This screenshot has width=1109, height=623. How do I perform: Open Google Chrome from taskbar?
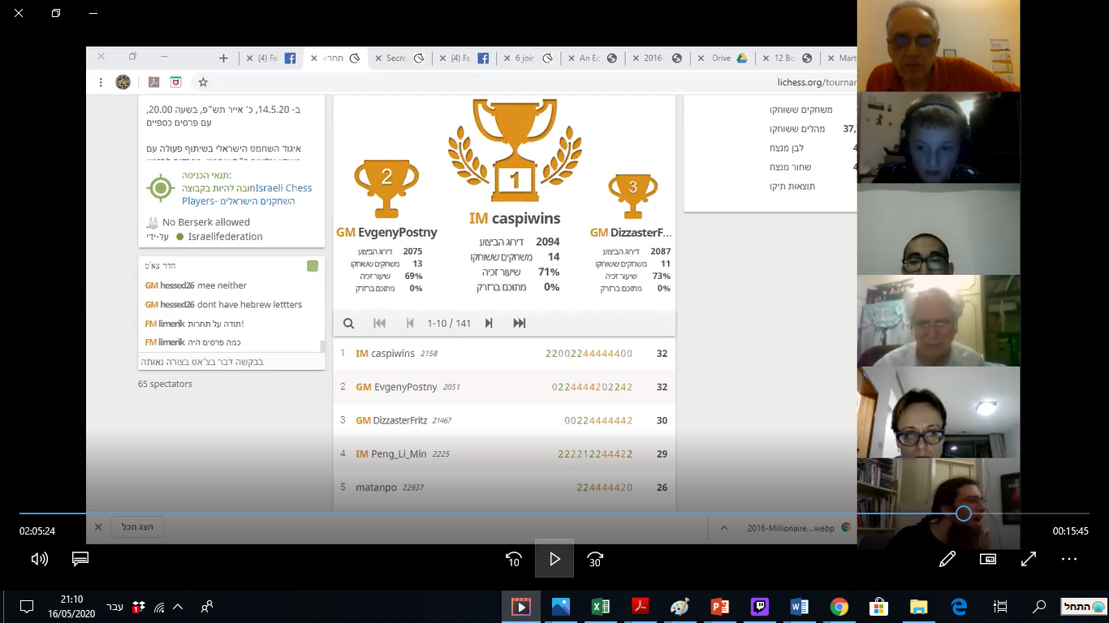tap(839, 607)
